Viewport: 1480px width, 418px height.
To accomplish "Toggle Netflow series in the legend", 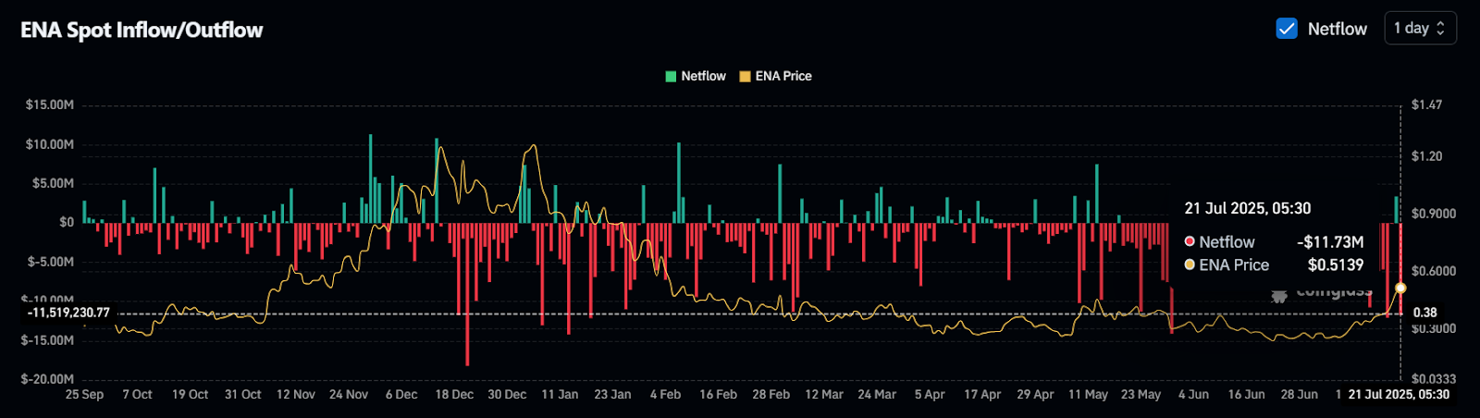I will tap(696, 76).
